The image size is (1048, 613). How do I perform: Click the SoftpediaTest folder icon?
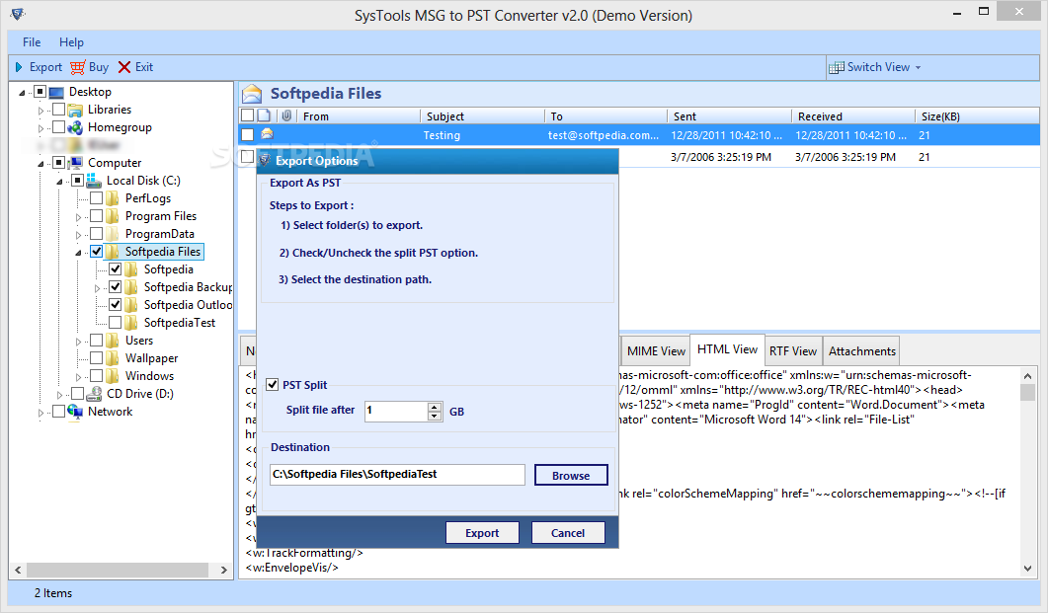(131, 323)
